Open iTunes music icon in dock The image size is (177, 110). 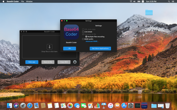coord(111,105)
